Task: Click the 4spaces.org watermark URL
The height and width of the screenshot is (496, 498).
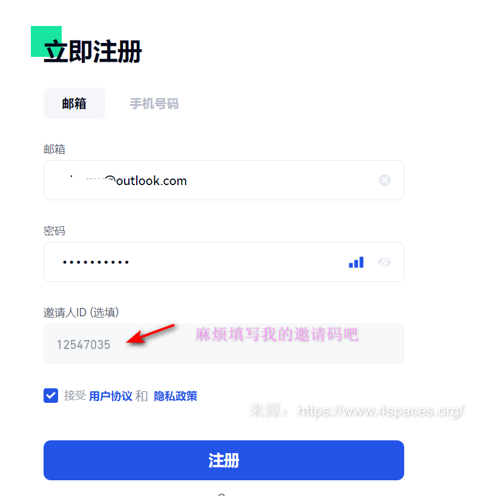Action: click(x=381, y=411)
